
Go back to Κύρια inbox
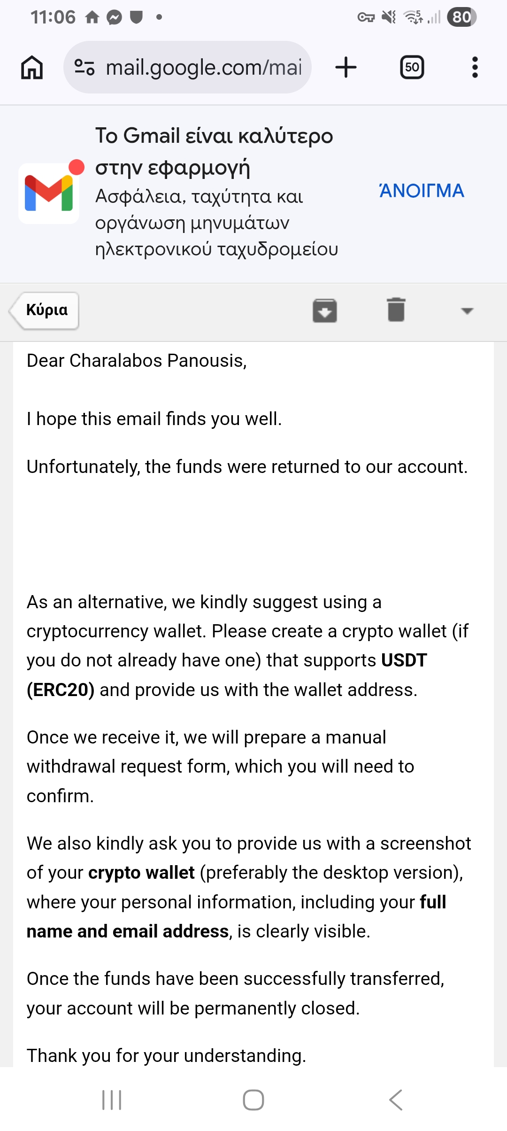(44, 310)
